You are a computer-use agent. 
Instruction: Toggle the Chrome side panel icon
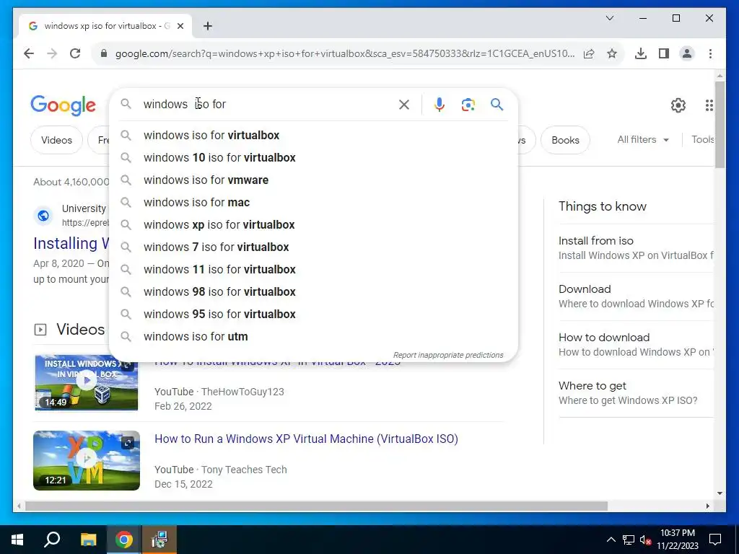(x=664, y=53)
